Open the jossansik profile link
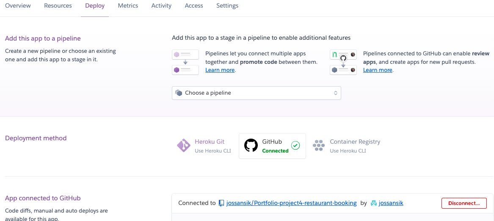Screen dimensions: 494x221 coord(391,203)
